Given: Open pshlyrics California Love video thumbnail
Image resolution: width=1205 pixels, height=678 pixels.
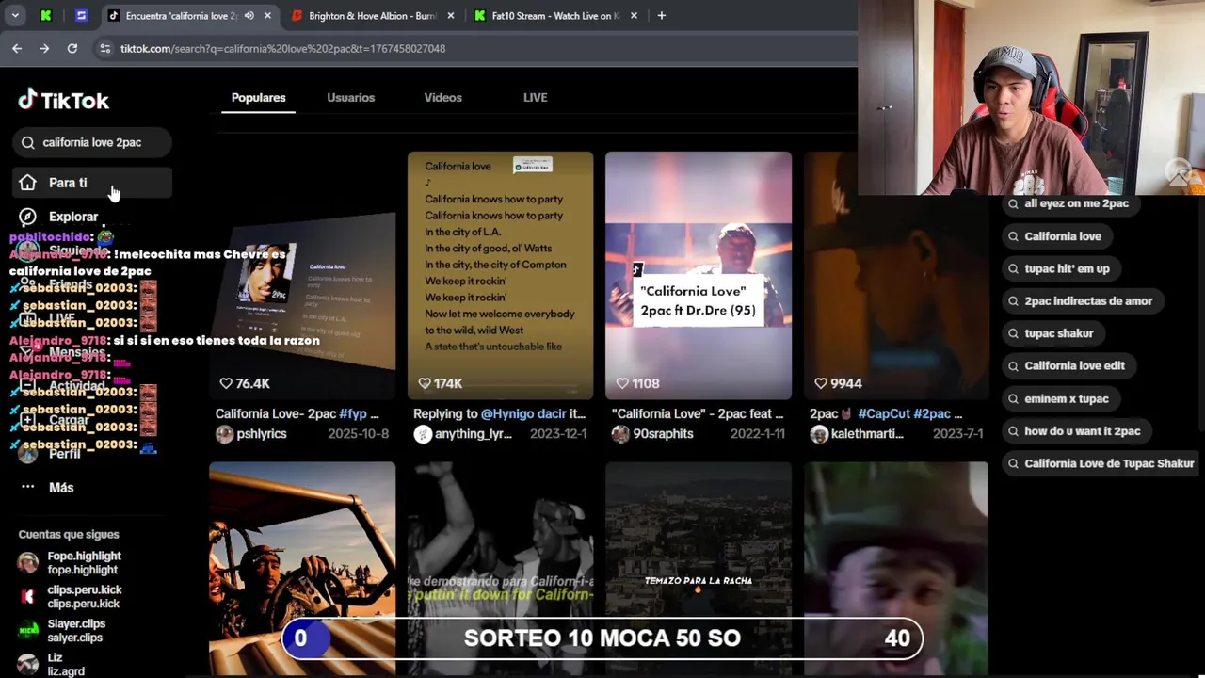Looking at the screenshot, I should [x=302, y=275].
